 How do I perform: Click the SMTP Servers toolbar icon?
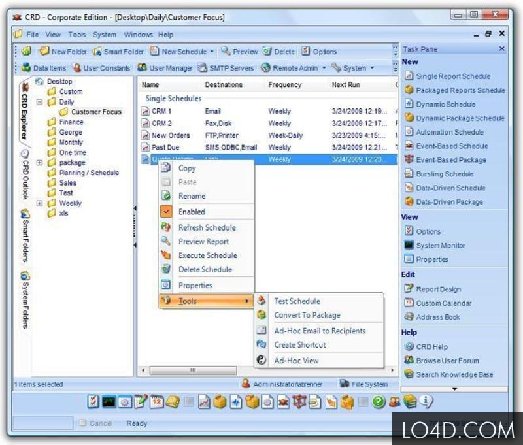[202, 68]
